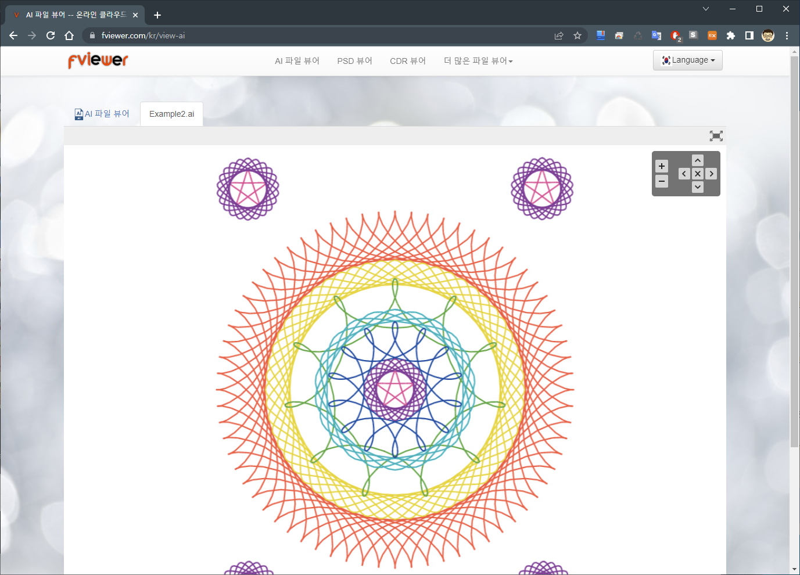Pan the image up with the arrow
This screenshot has height=575, width=800.
coord(698,160)
